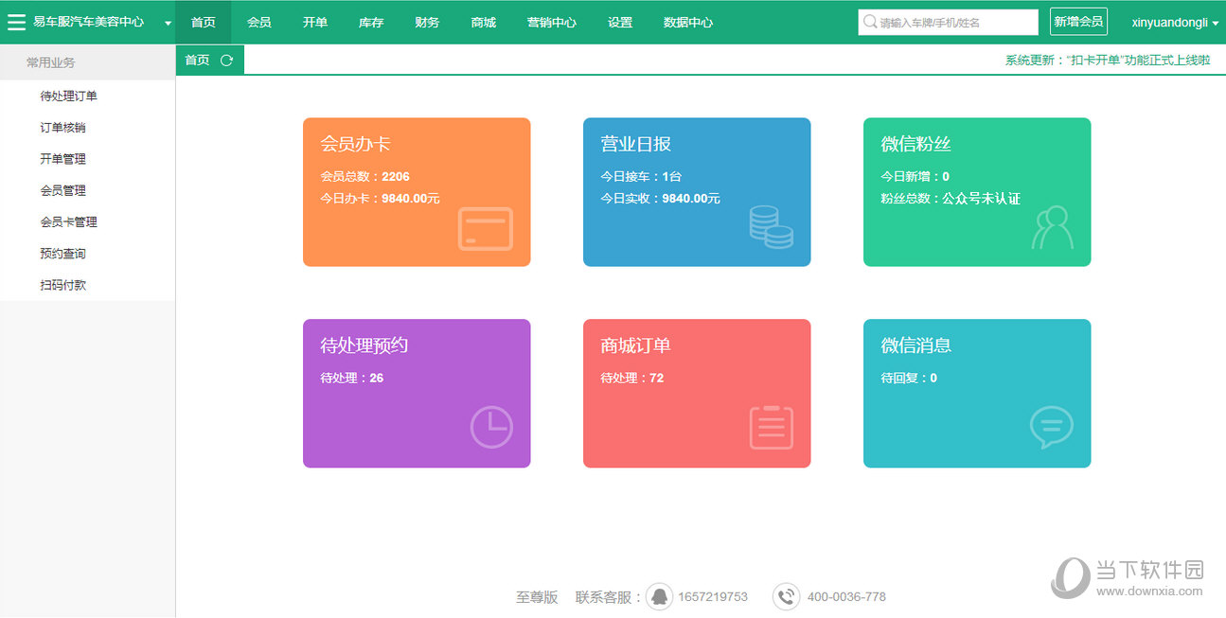
Task: Click the clipboard icon on 商城订单 tile
Action: click(x=771, y=427)
